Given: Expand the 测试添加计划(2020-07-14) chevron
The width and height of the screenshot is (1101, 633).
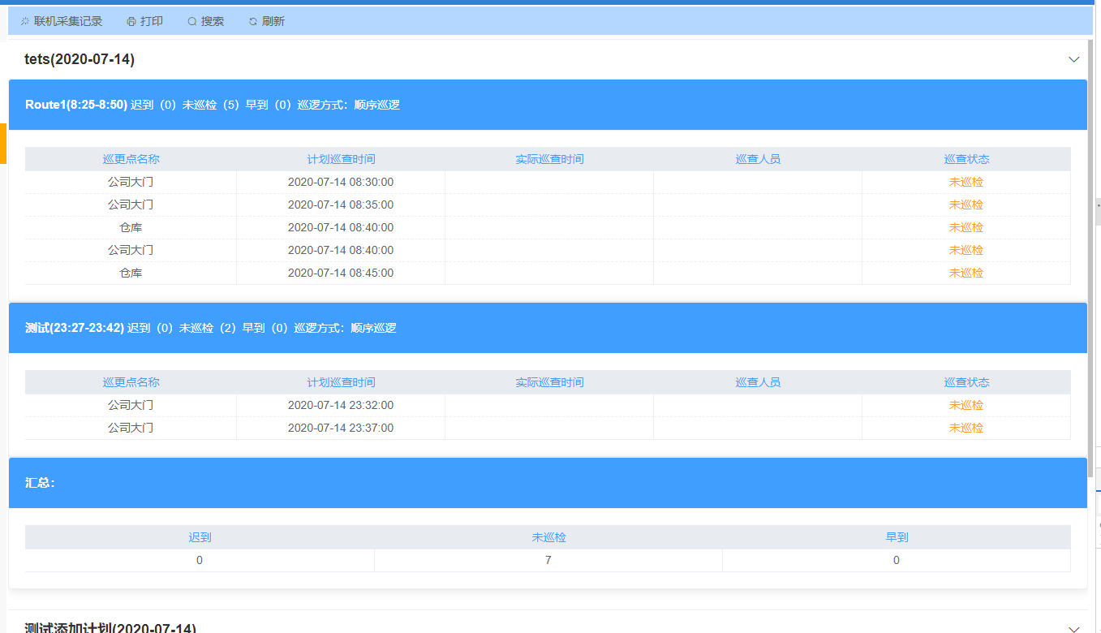Looking at the screenshot, I should tap(1074, 629).
